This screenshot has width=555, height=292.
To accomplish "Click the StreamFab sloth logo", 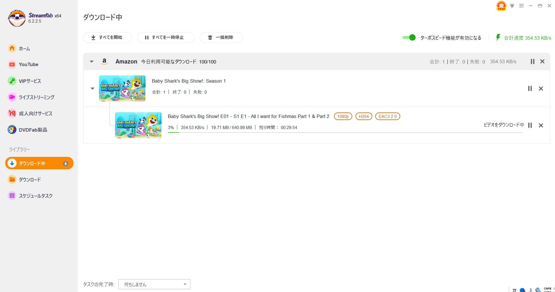I will [x=17, y=18].
